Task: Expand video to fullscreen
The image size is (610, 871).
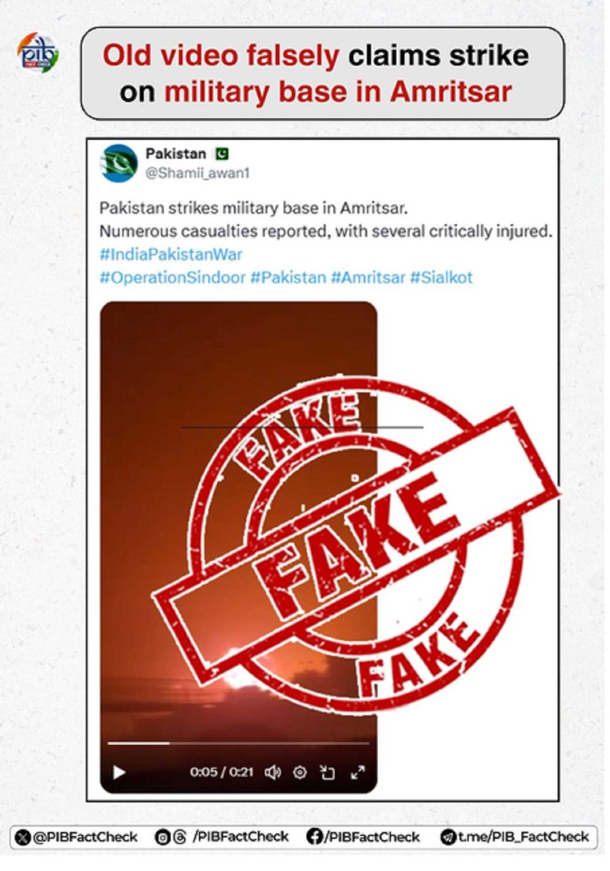Action: (x=358, y=772)
